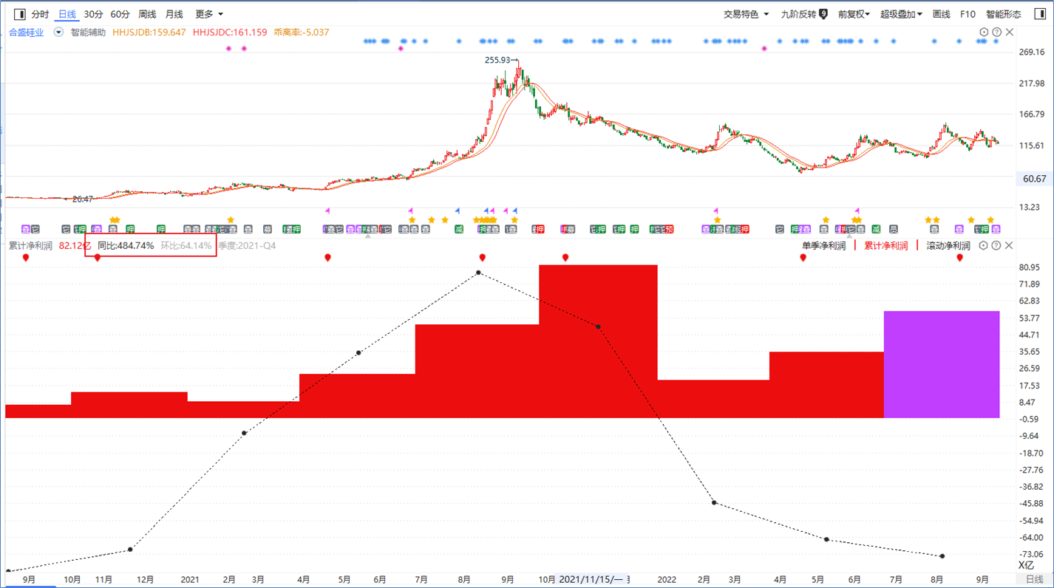The height and width of the screenshot is (588, 1054).
Task: Click the red 预 event icon
Action: click(669, 230)
